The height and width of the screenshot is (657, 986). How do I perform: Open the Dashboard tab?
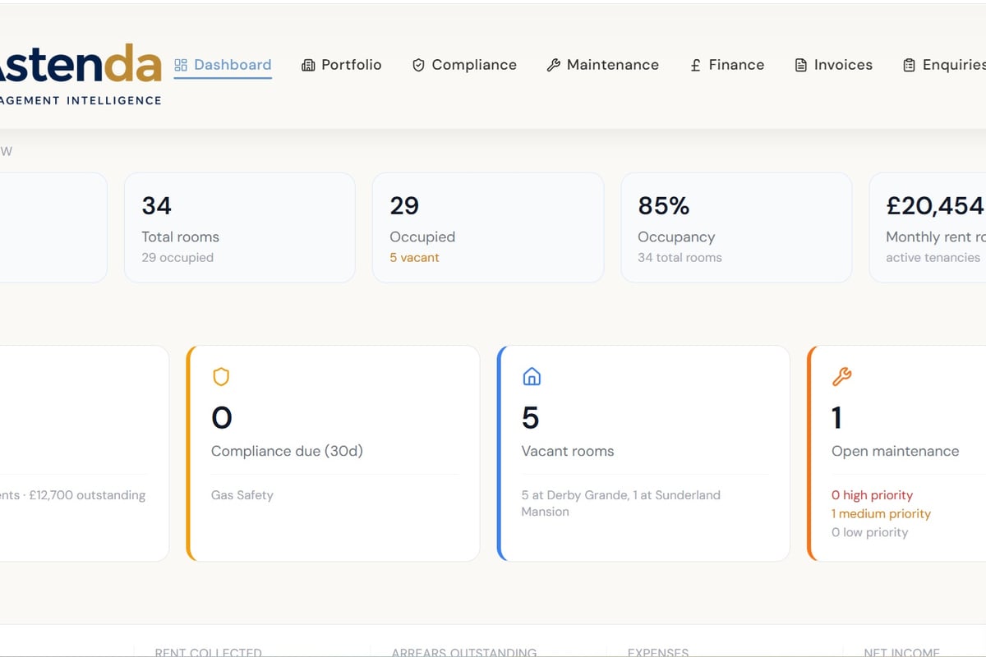[x=223, y=65]
